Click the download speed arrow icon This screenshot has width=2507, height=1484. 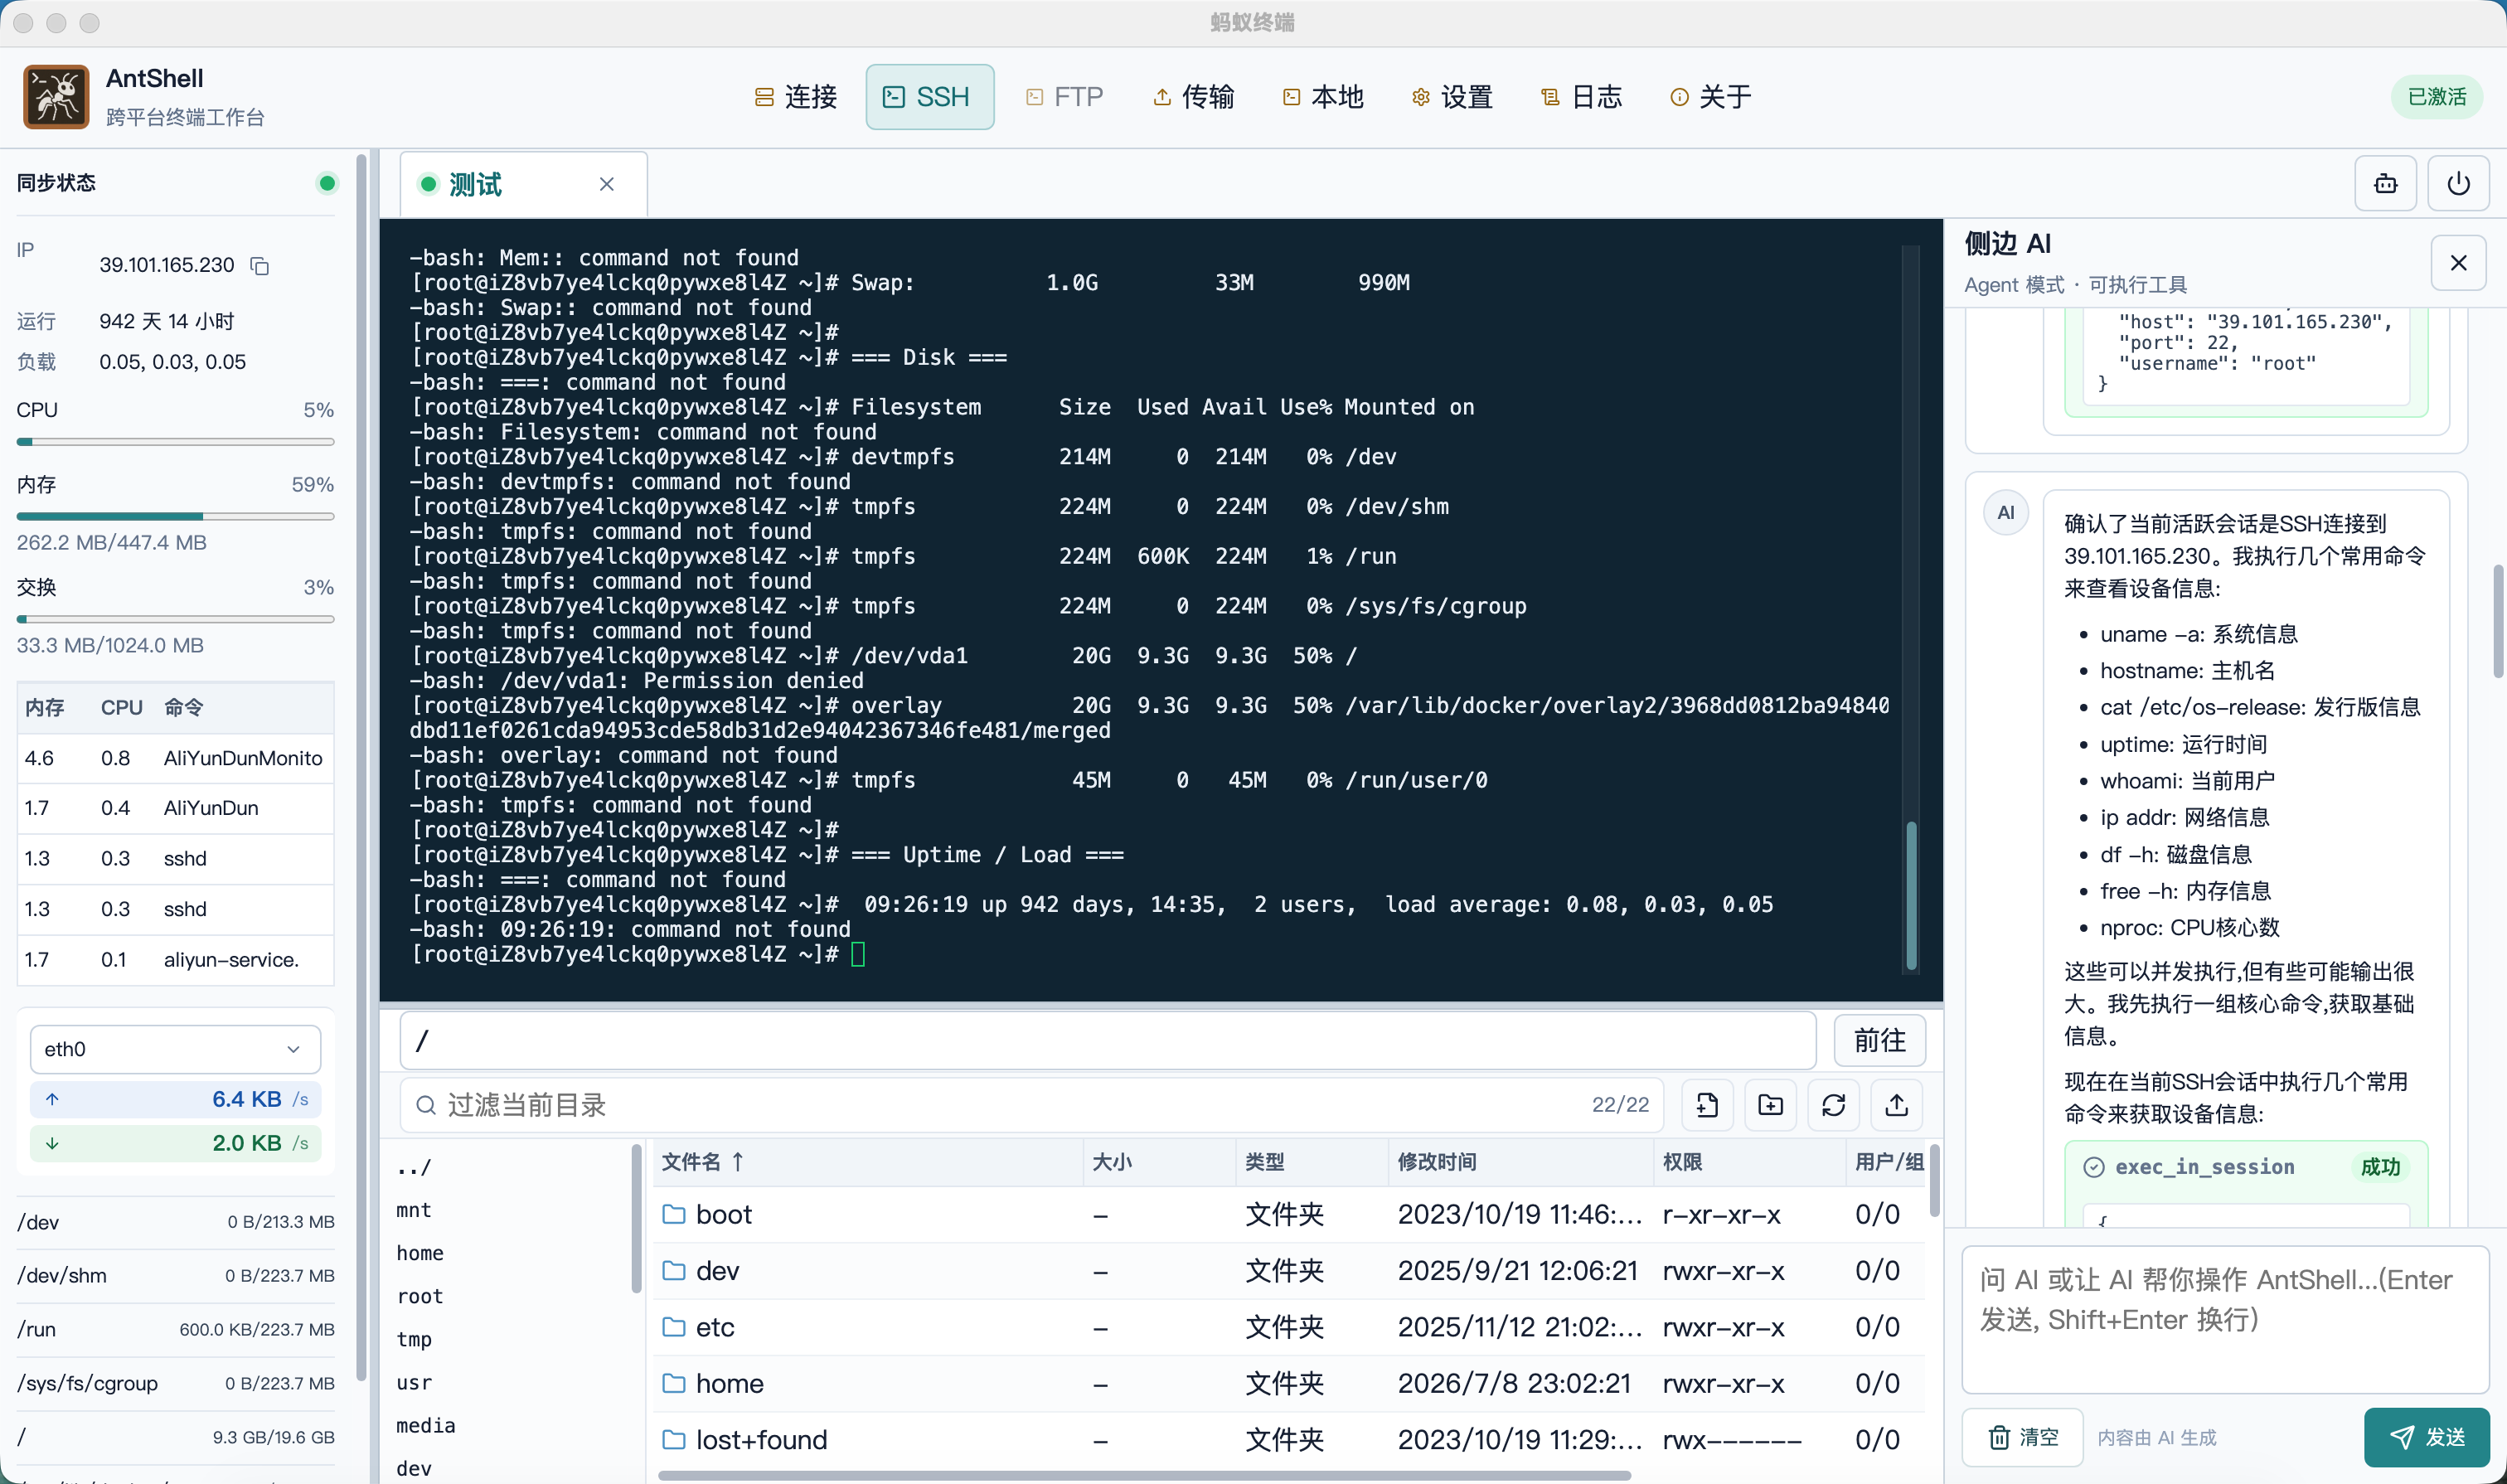(52, 1143)
